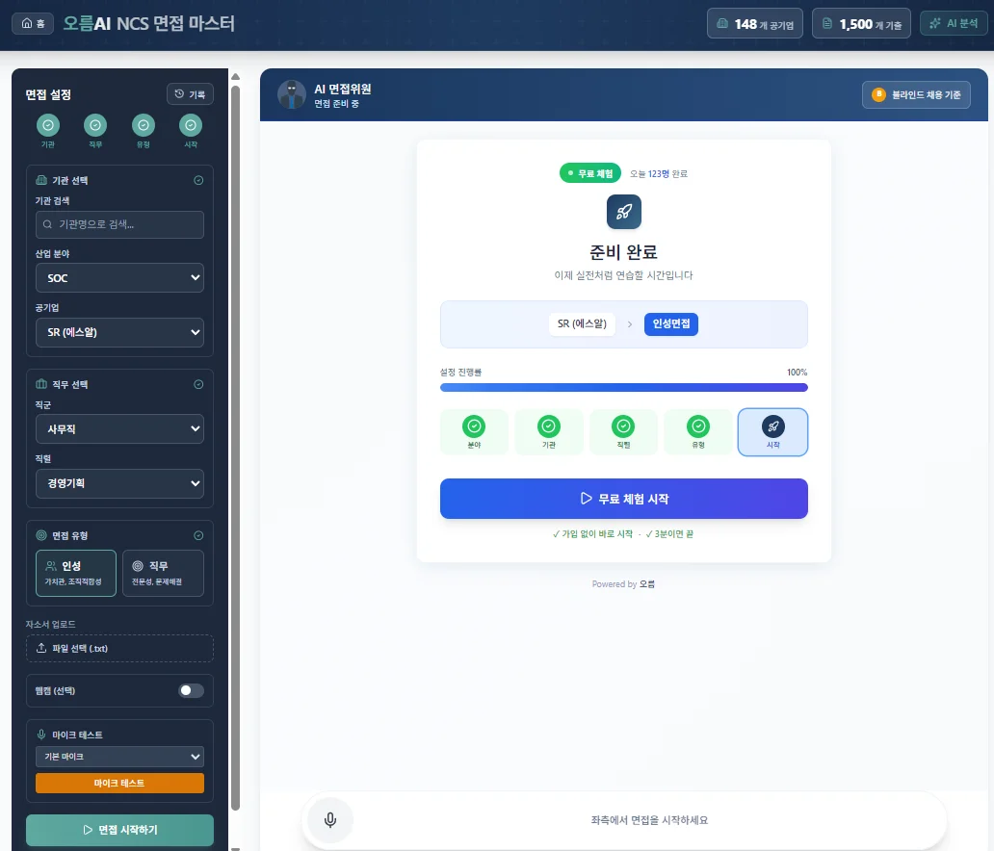The height and width of the screenshot is (851, 994).
Task: Click the 기관 completed step tile in card
Action: click(x=549, y=432)
